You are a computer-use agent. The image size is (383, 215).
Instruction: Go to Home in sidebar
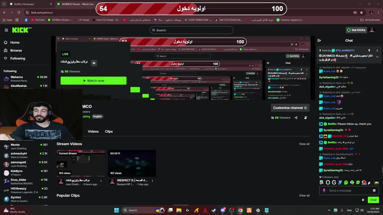[15, 42]
